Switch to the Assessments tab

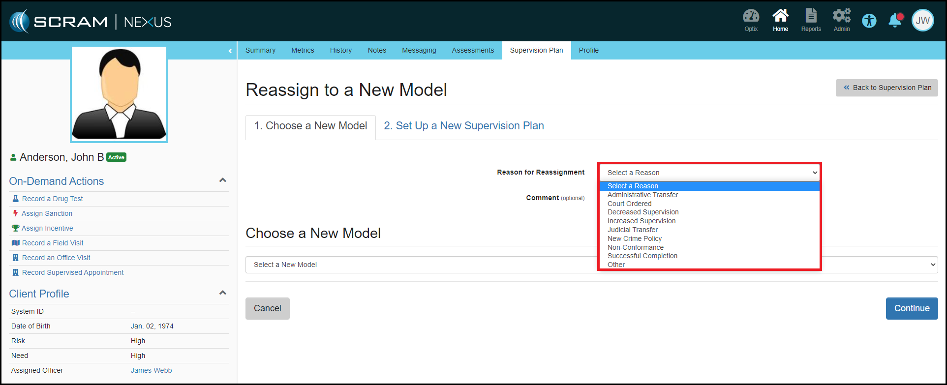pyautogui.click(x=472, y=50)
